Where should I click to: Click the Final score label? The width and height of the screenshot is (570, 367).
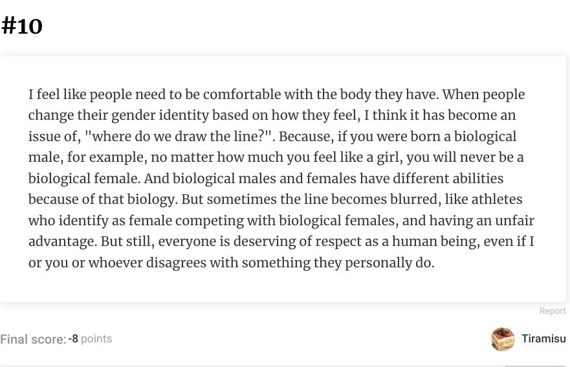pos(33,339)
